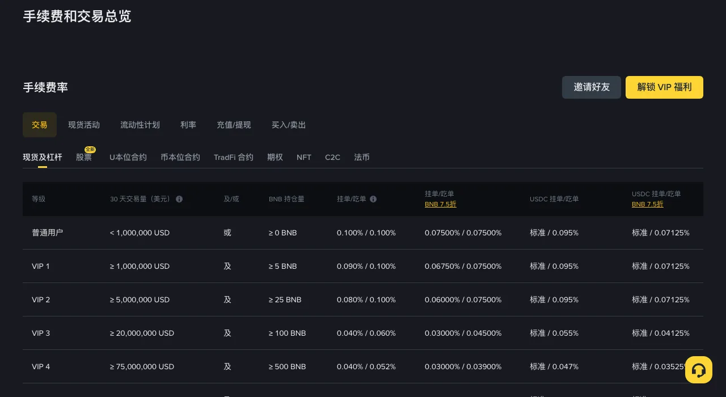Image resolution: width=726 pixels, height=397 pixels.
Task: Click the 或 cell in 普通用户 row
Action: pyautogui.click(x=227, y=233)
